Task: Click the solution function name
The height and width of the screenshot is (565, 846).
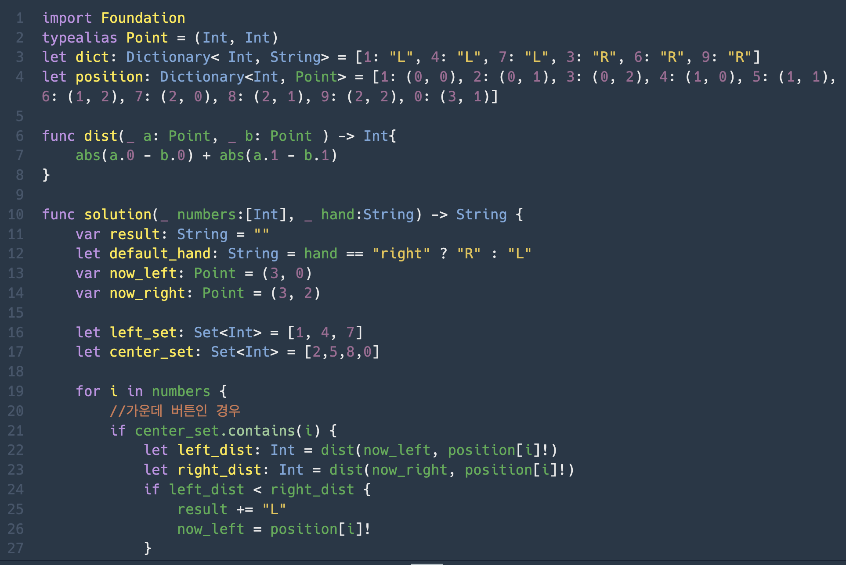Action: pyautogui.click(x=118, y=215)
